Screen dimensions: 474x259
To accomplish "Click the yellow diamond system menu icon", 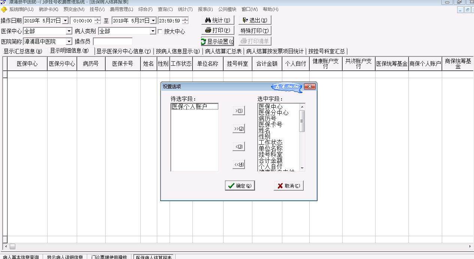I will click(4, 9).
